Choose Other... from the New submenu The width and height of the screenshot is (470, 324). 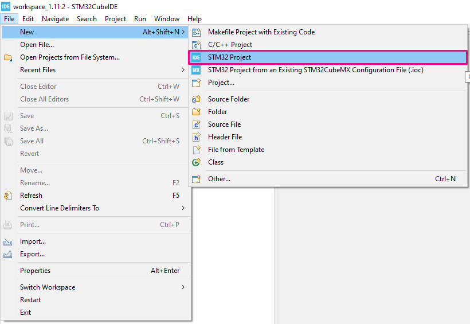pos(219,179)
